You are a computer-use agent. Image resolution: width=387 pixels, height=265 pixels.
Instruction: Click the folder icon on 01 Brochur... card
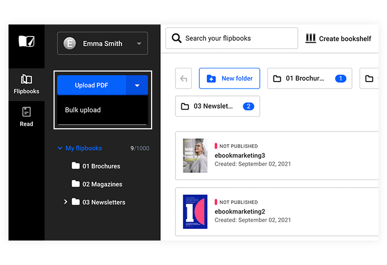tap(277, 78)
